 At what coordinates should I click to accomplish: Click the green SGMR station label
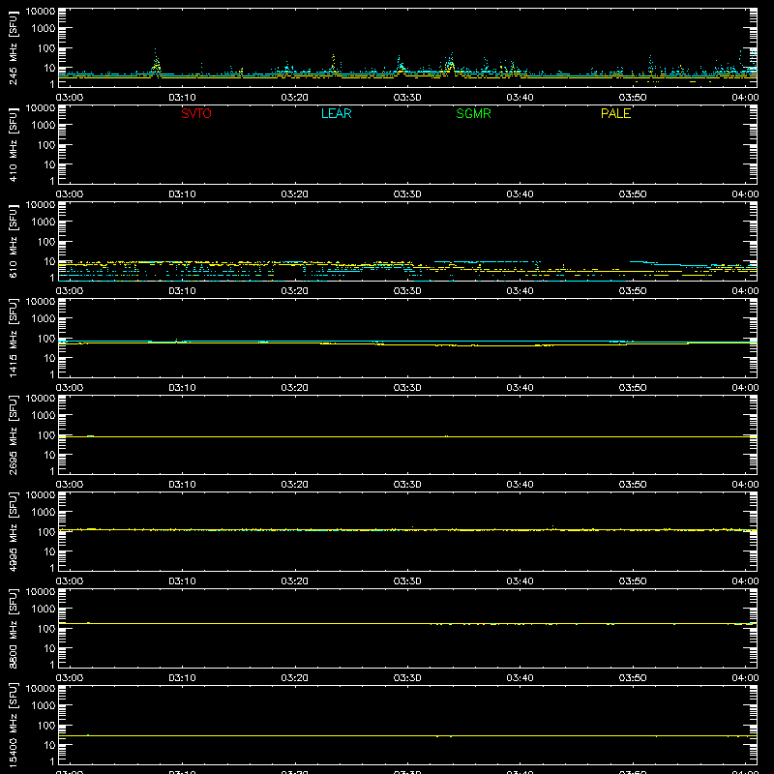coord(473,113)
